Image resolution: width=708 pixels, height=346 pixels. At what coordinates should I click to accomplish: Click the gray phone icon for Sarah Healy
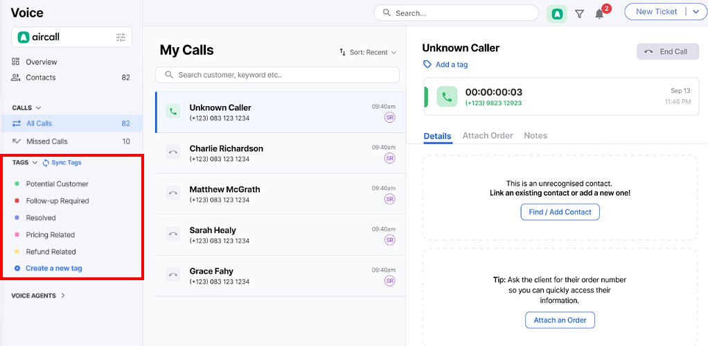click(x=173, y=234)
